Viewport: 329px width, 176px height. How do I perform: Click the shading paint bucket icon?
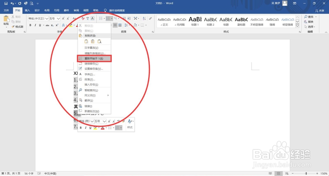point(135,25)
